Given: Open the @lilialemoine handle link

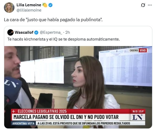Looking at the screenshot, I should (29, 10).
